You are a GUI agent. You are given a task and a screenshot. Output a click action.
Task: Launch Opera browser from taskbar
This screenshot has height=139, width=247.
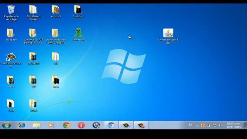point(81,125)
